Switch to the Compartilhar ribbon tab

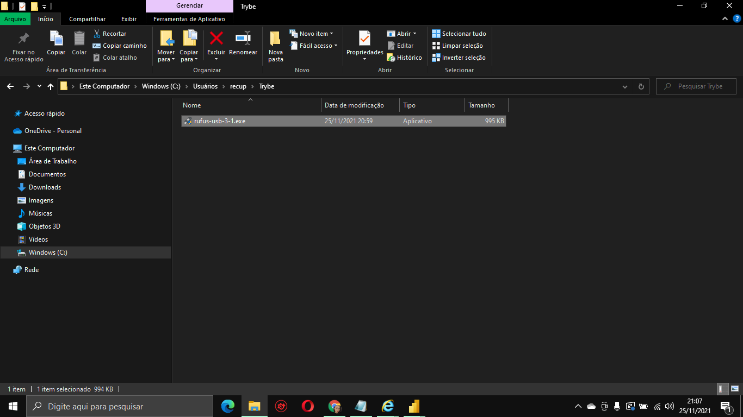tap(88, 19)
